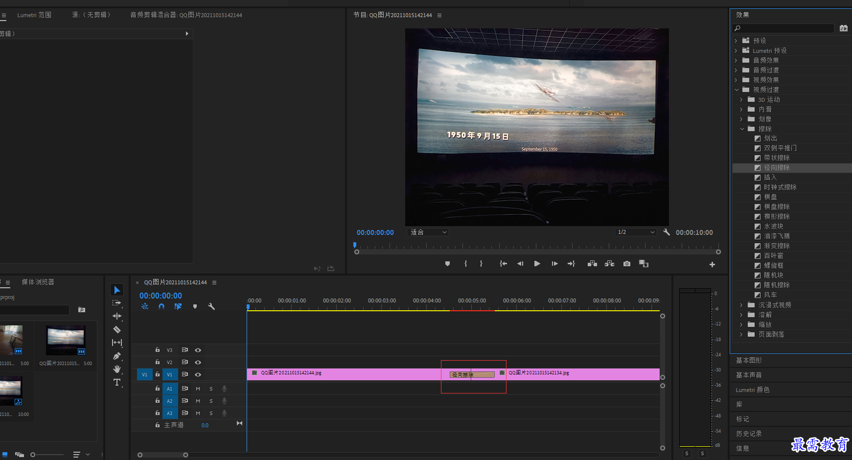Screen dimensions: 852x460
Task: Select the Razor tool
Action: pos(117,329)
